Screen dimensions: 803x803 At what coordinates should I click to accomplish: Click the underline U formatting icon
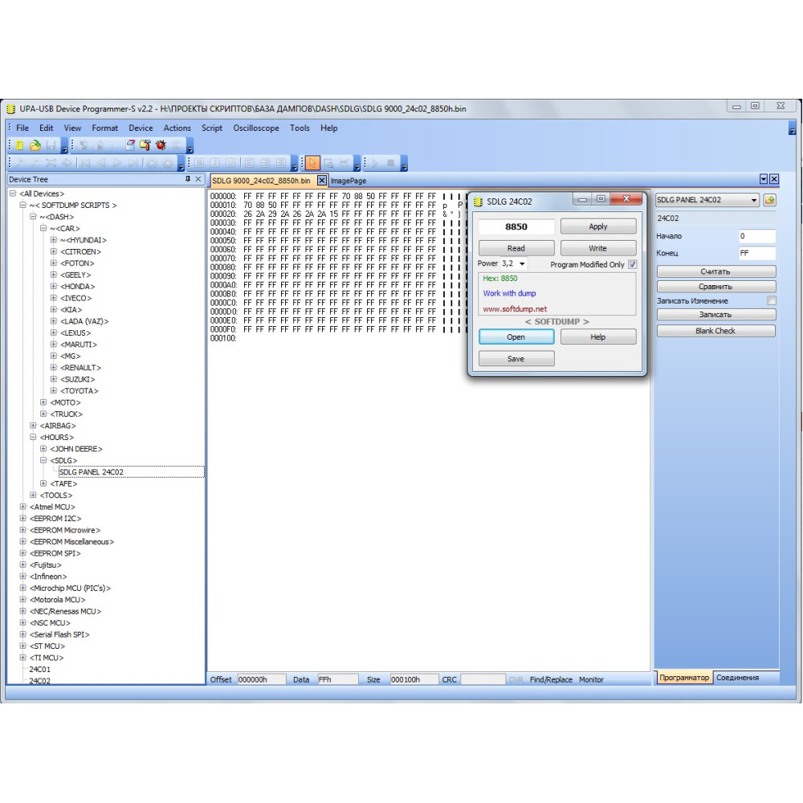tap(230, 163)
